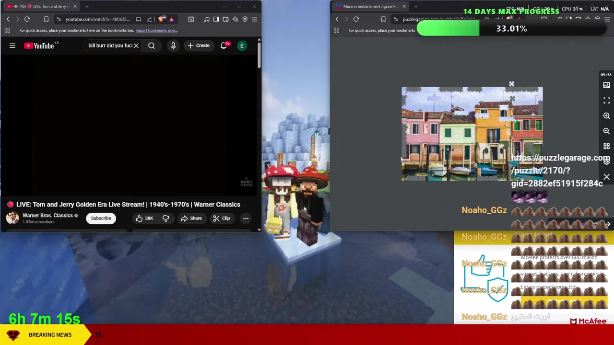Viewport: 614px width, 345px height.
Task: Open YouTube notifications bell
Action: 224,46
